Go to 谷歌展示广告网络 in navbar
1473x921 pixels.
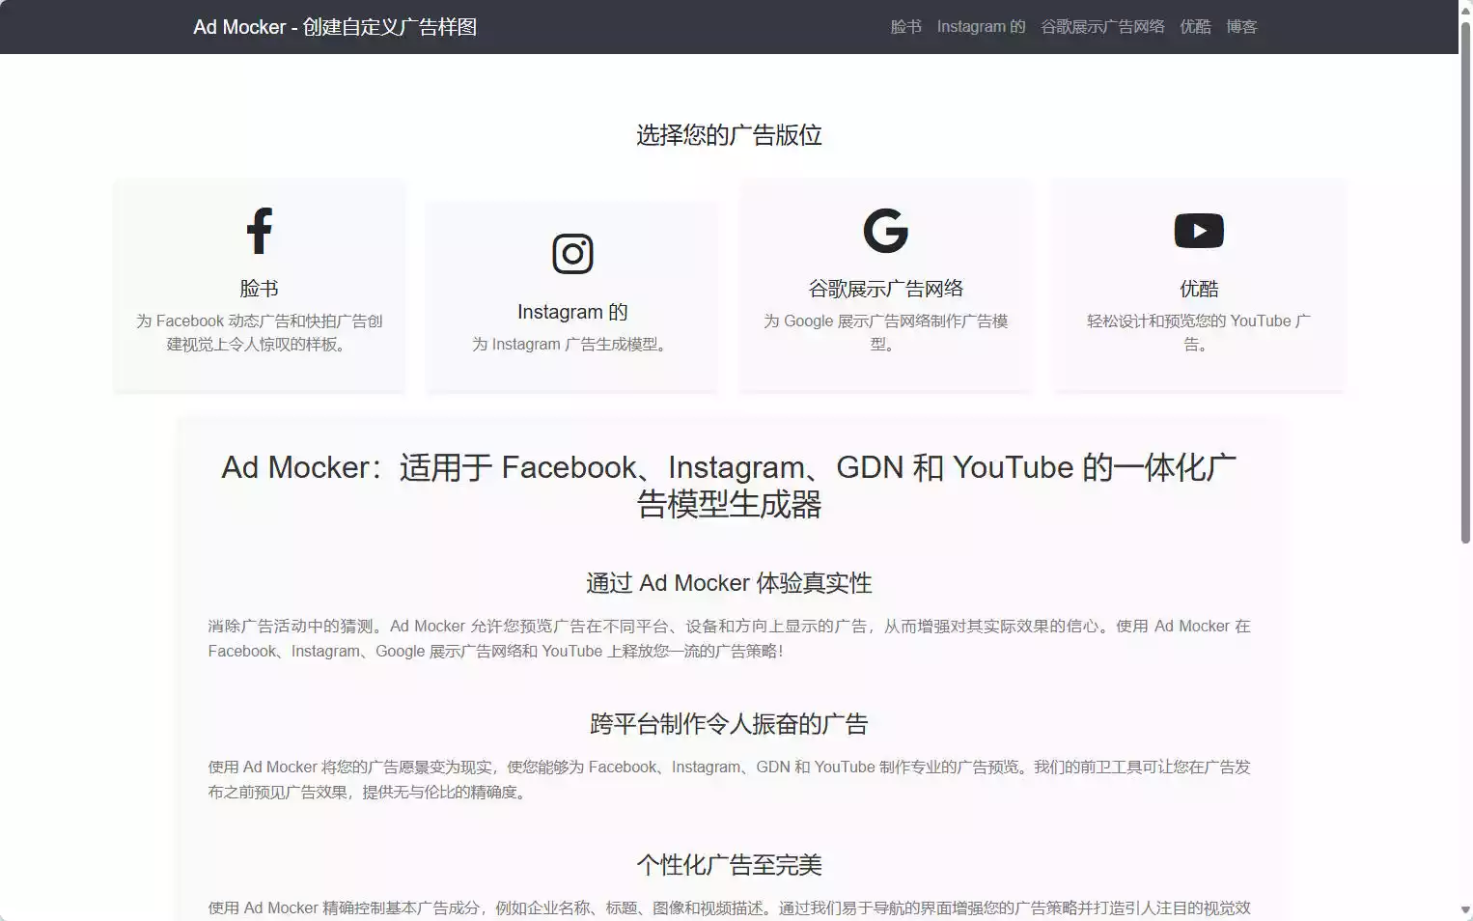click(x=1102, y=27)
